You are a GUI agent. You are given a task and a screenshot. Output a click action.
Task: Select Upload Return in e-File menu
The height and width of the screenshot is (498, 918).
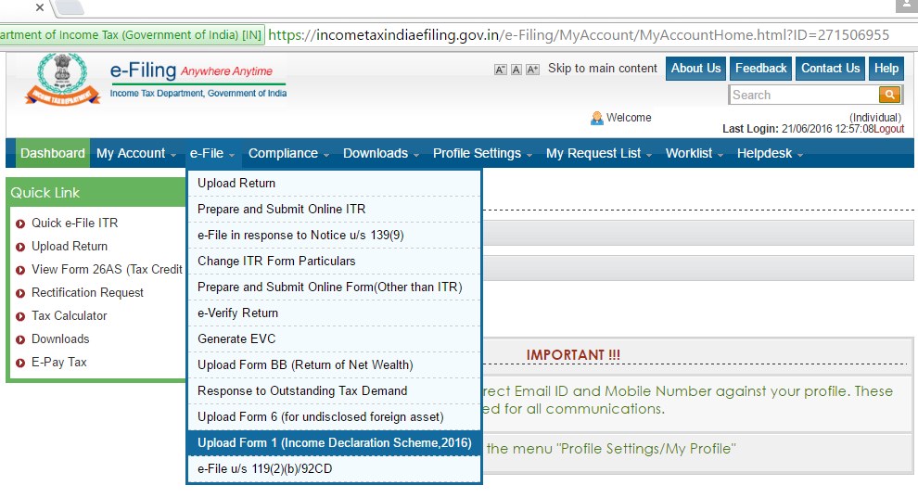335,184
